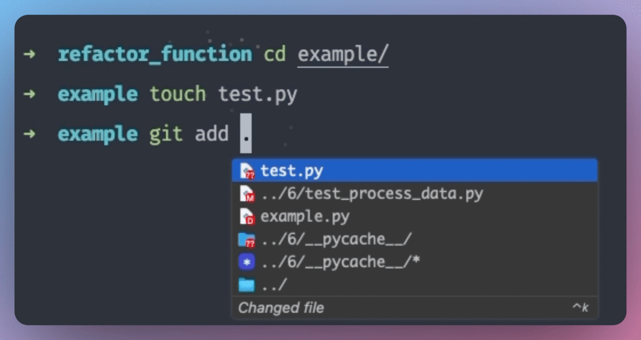Click the Changed file description text

click(x=281, y=308)
